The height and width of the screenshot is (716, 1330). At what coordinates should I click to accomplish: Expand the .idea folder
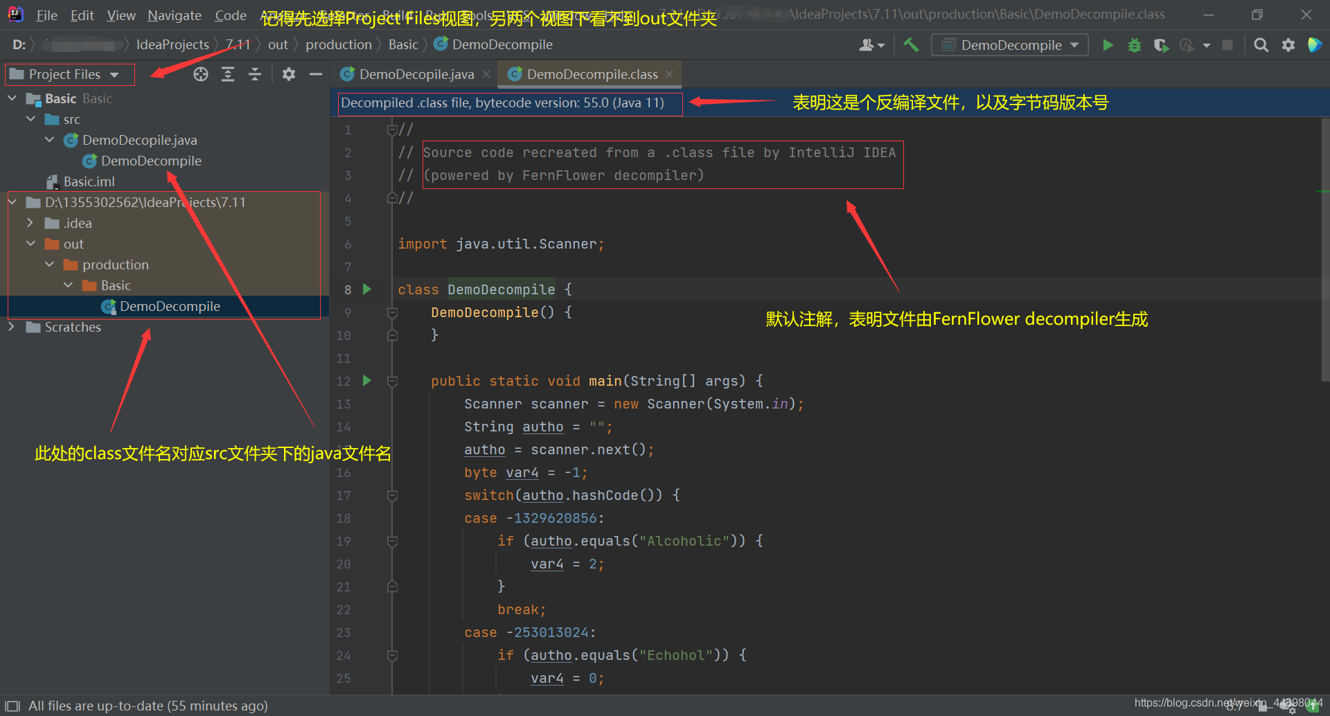tap(29, 223)
